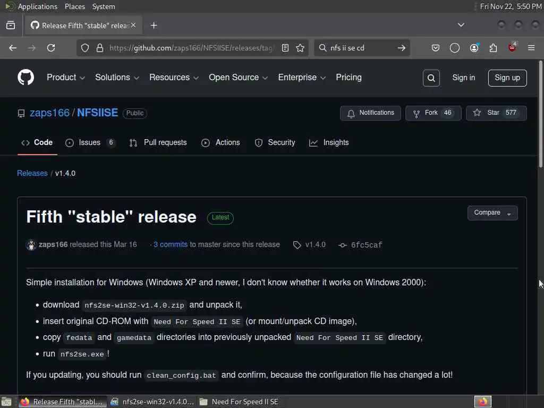
Task: Click the Public repository badge
Action: click(134, 113)
